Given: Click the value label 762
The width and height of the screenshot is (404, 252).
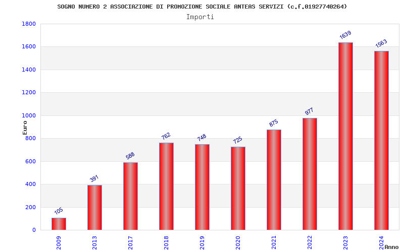Looking at the screenshot, I should (166, 136).
